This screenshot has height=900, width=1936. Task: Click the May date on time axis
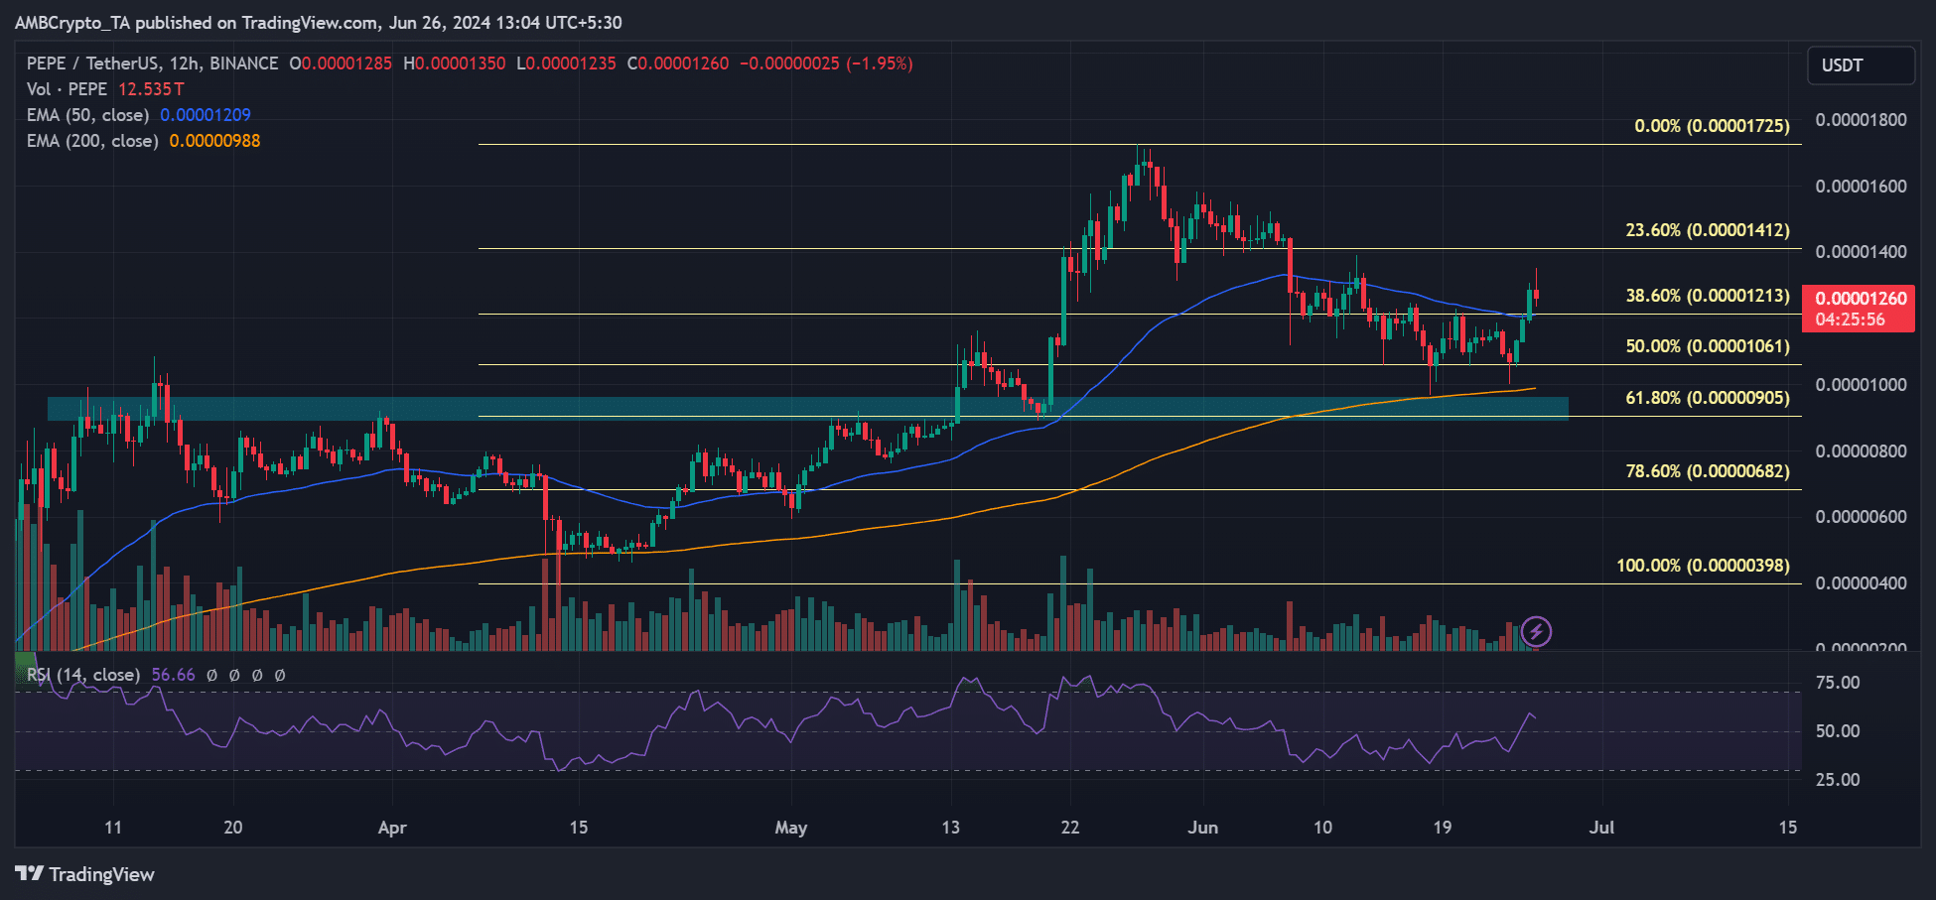tap(791, 828)
